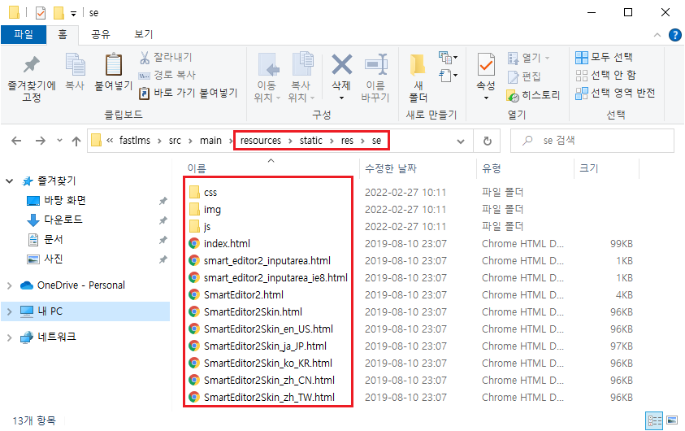
Task: Refresh the folder view
Action: pos(488,141)
